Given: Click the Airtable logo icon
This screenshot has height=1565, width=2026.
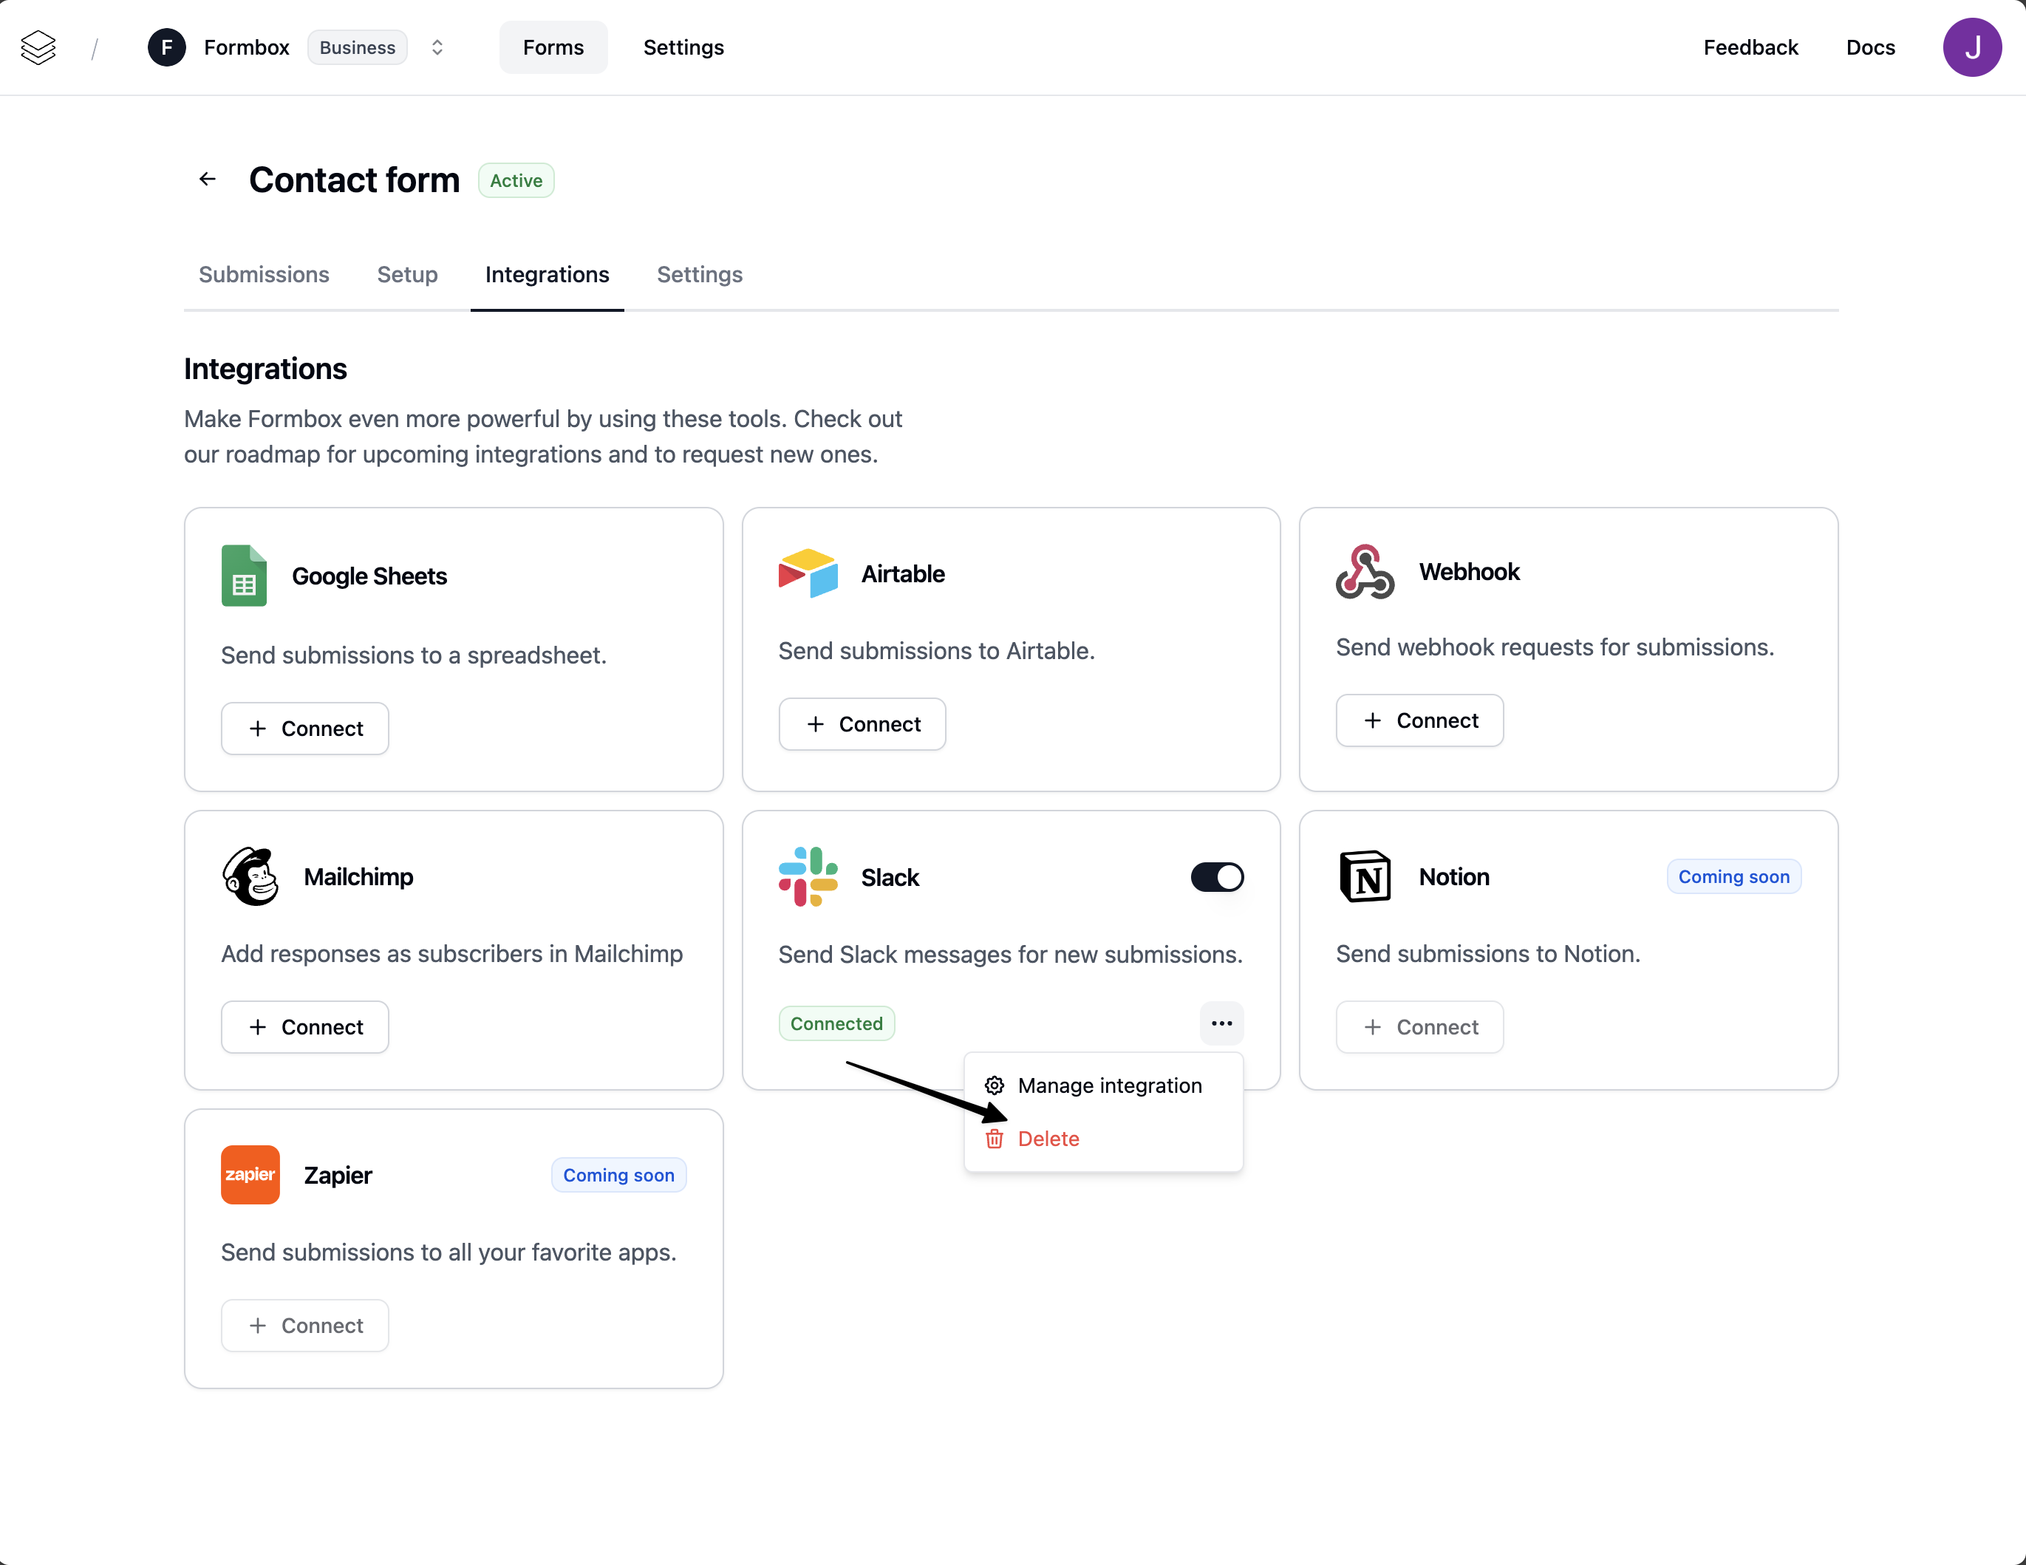Looking at the screenshot, I should click(x=807, y=573).
